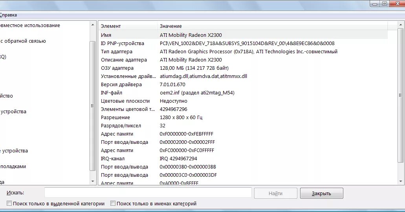Click up arrow of left tree scrollbar

click(x=93, y=25)
